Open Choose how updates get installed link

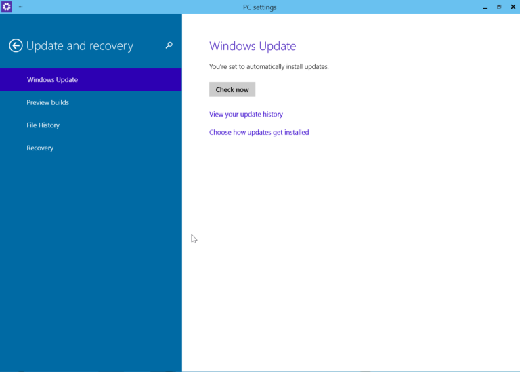coord(259,132)
